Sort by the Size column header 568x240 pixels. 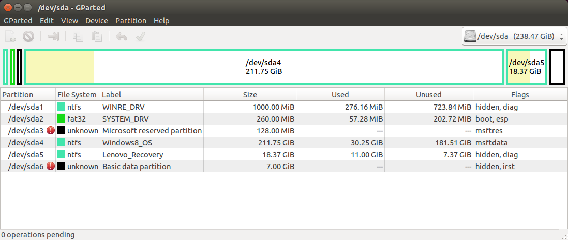point(249,95)
